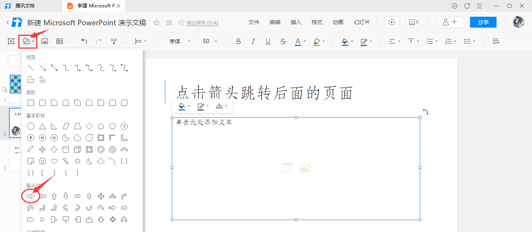The width and height of the screenshot is (532, 232).
Task: Toggle bold formatting
Action: (238, 41)
